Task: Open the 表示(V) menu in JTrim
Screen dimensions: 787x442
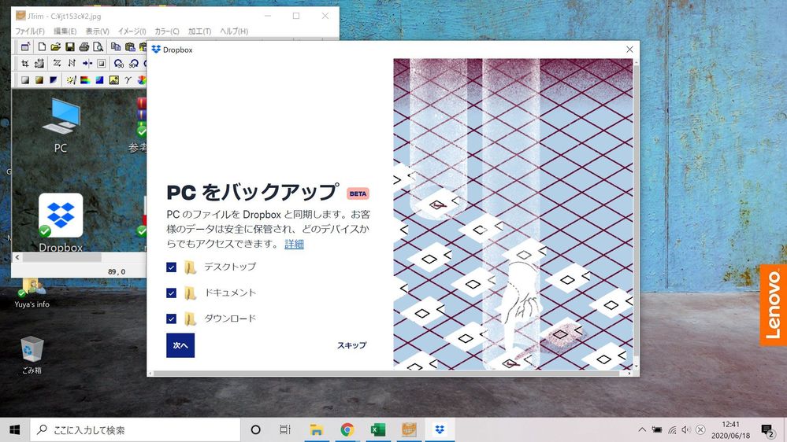Action: point(97,31)
